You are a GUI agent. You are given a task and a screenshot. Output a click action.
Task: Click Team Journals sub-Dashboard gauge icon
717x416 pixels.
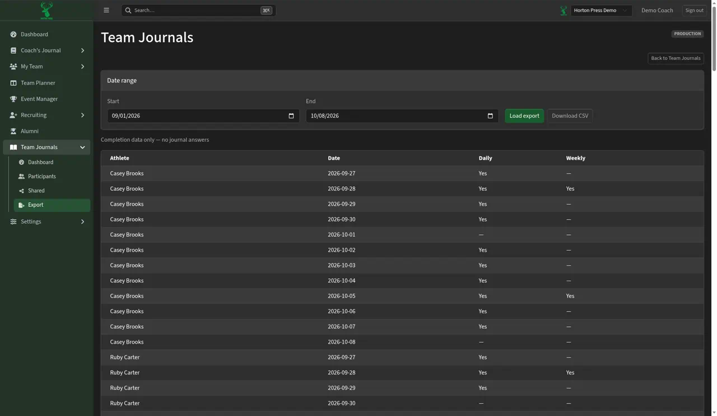[21, 163]
